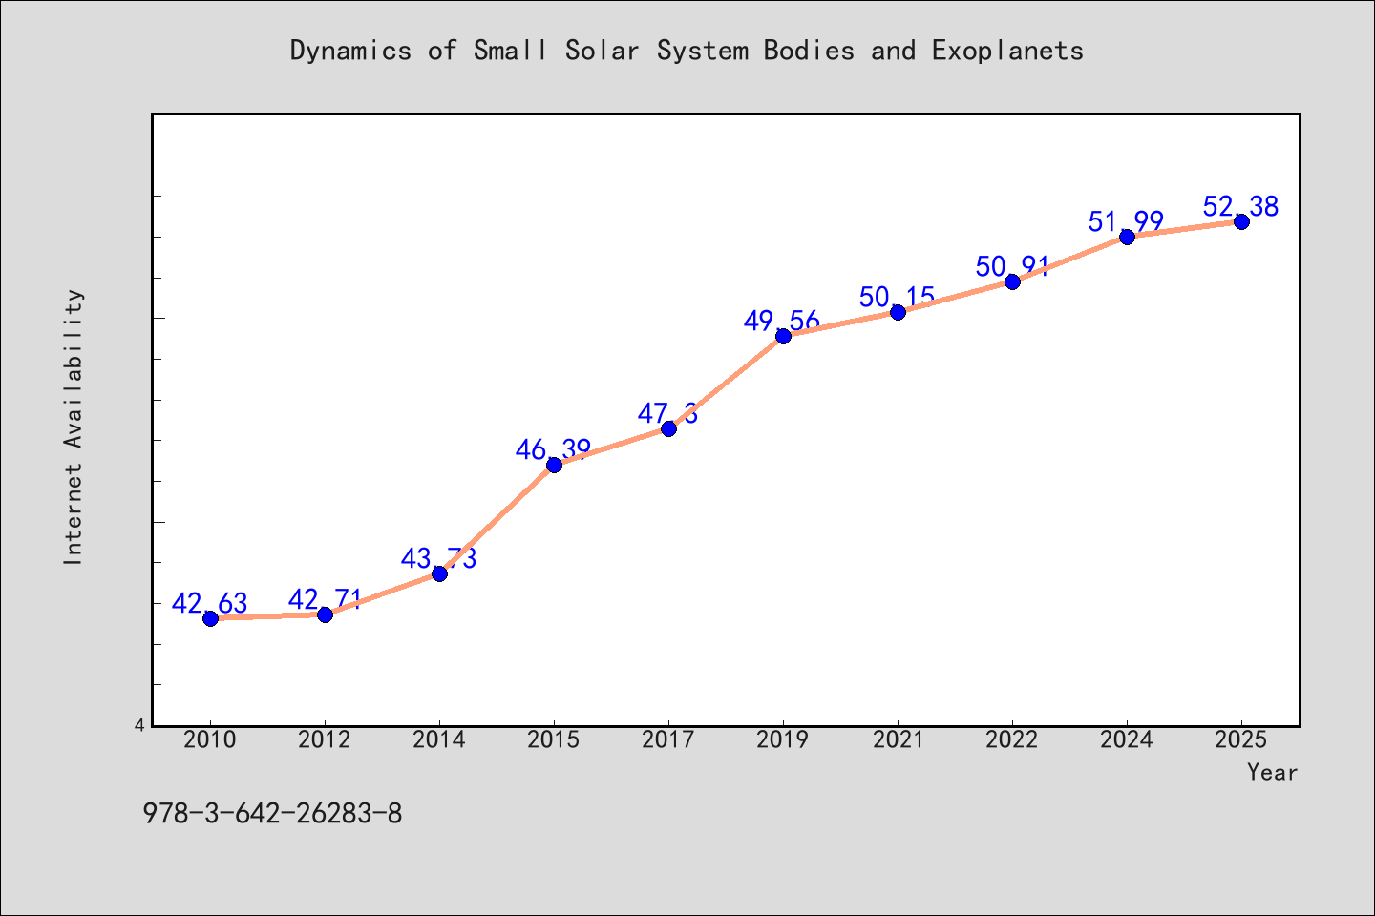Select the 2012 data point marker

click(325, 614)
